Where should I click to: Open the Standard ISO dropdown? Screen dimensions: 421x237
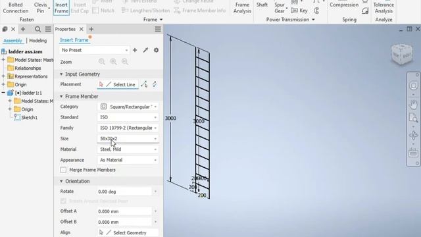(128, 117)
